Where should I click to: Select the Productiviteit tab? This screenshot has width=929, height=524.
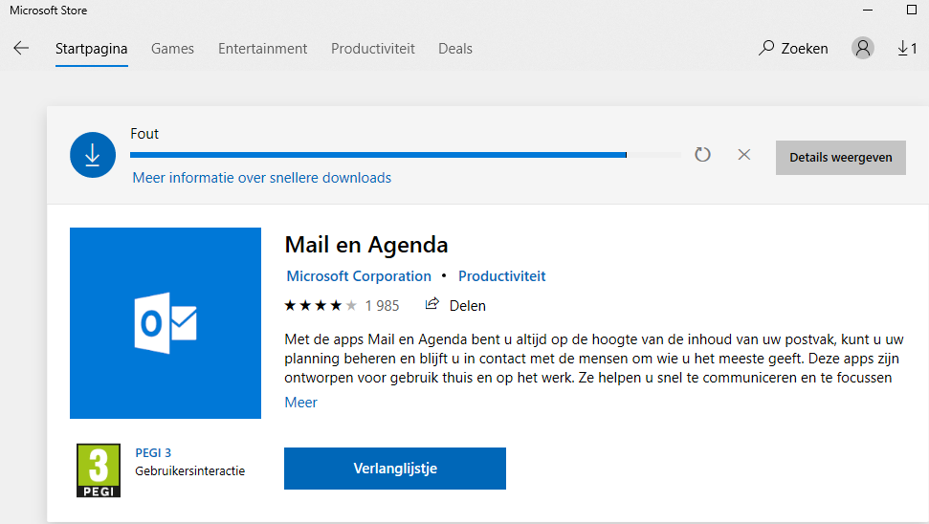tap(373, 49)
